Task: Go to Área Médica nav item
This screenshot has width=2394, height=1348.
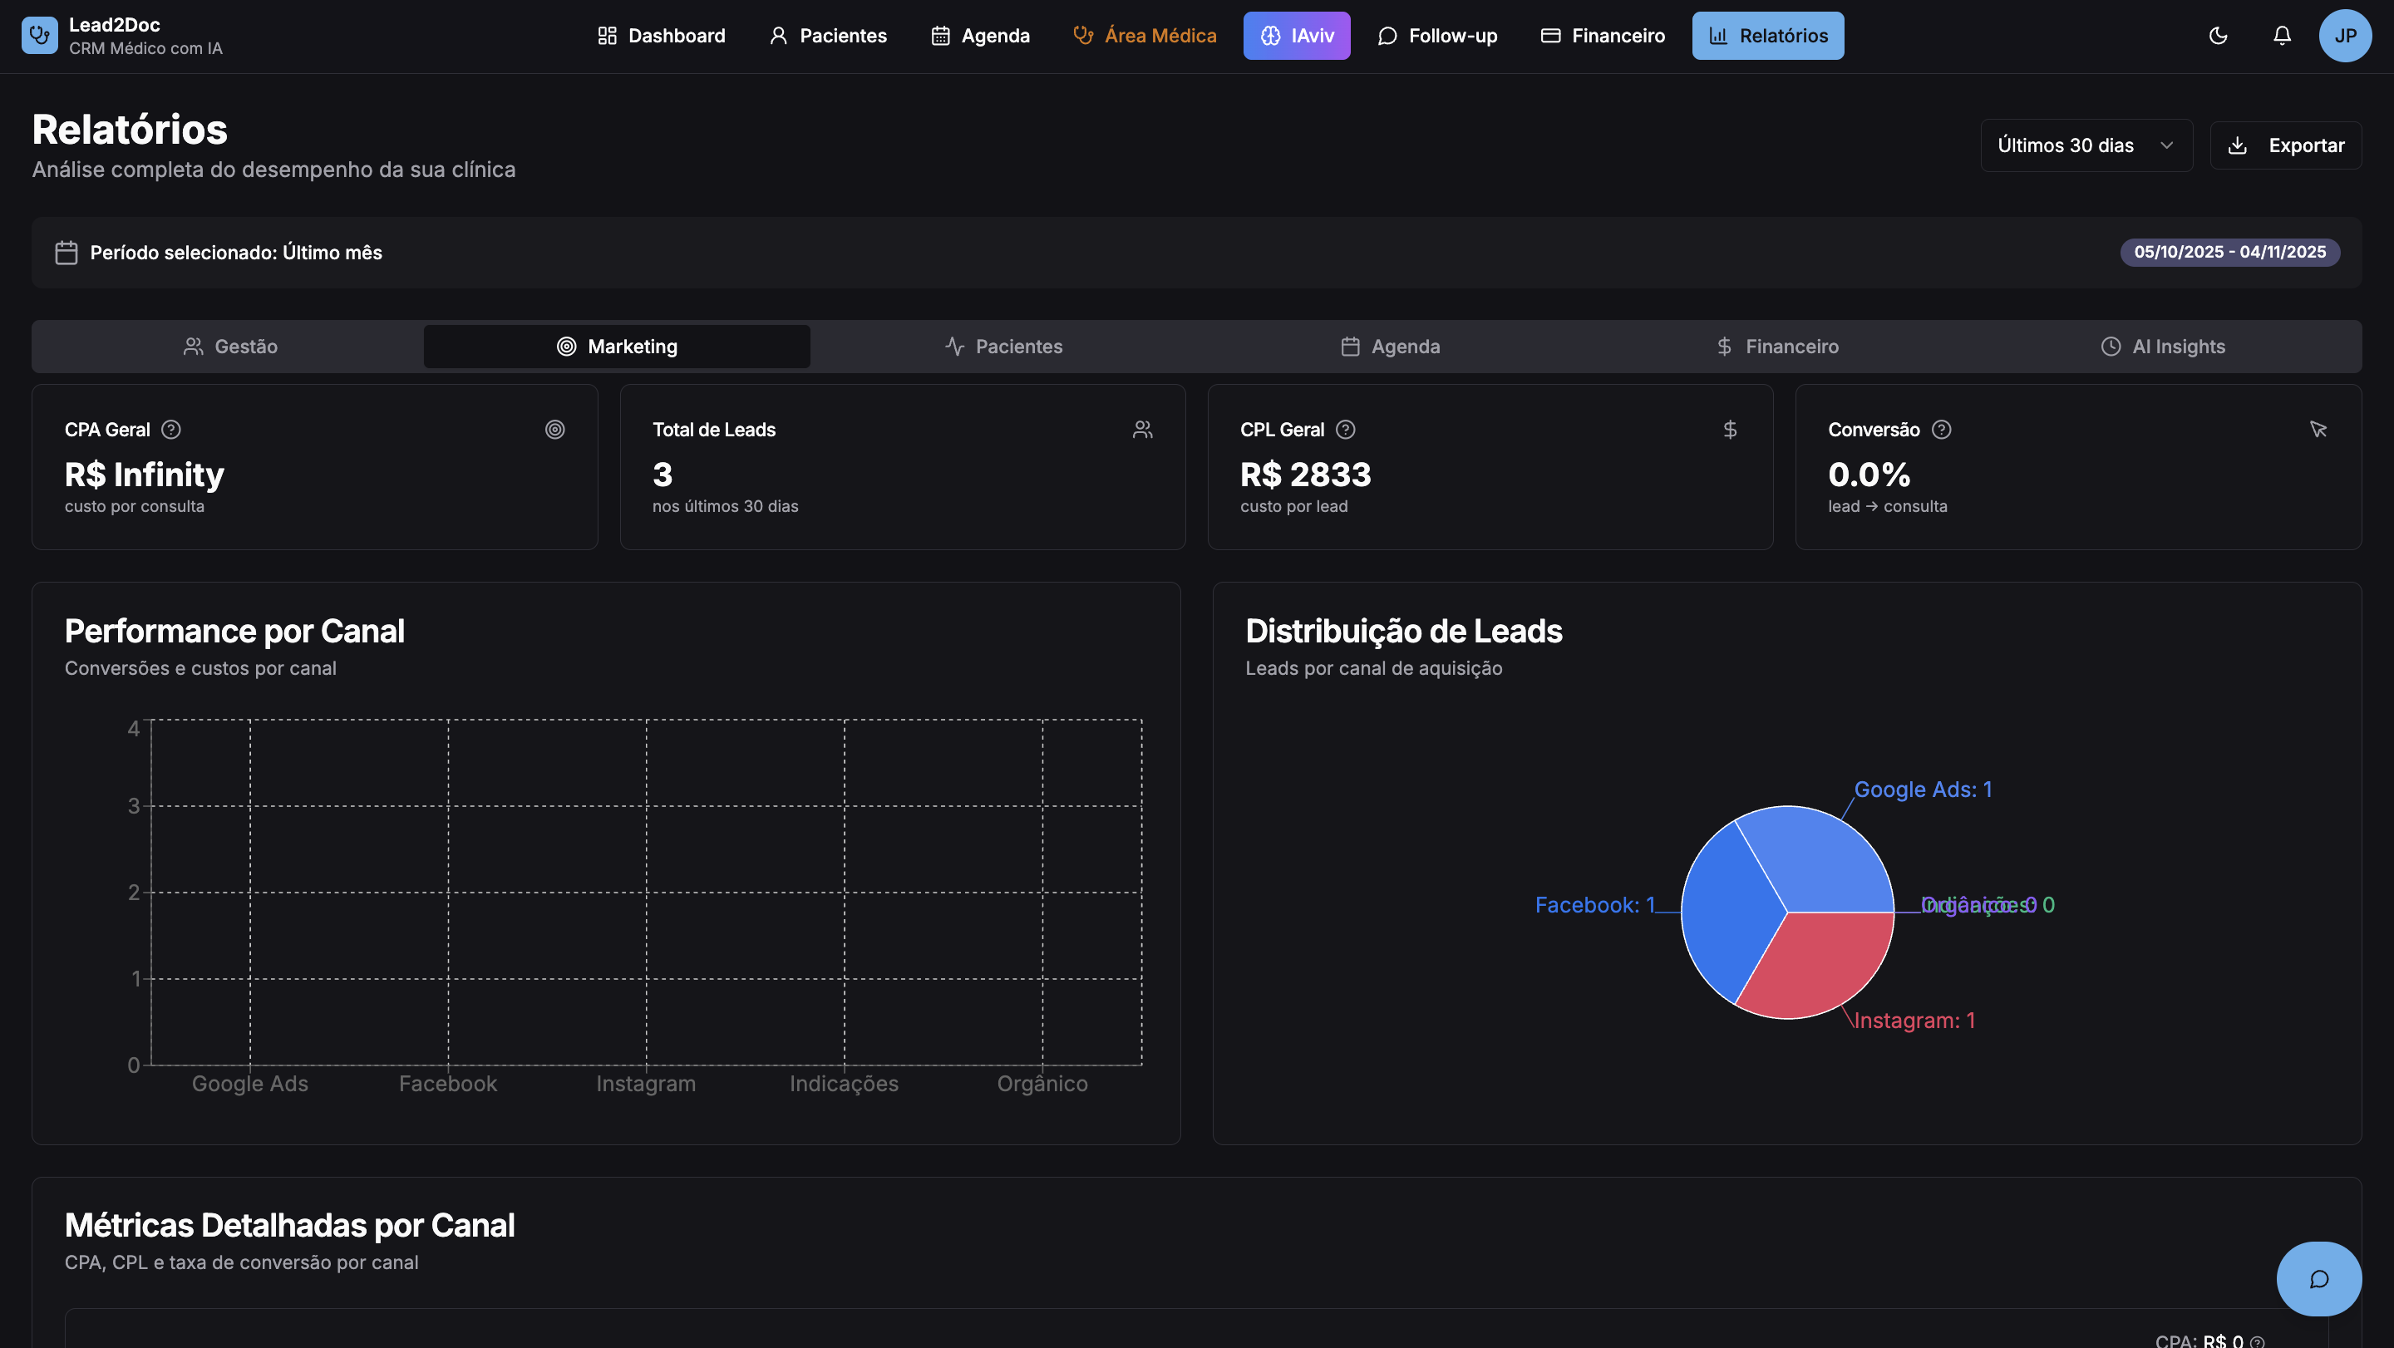Action: tap(1144, 35)
